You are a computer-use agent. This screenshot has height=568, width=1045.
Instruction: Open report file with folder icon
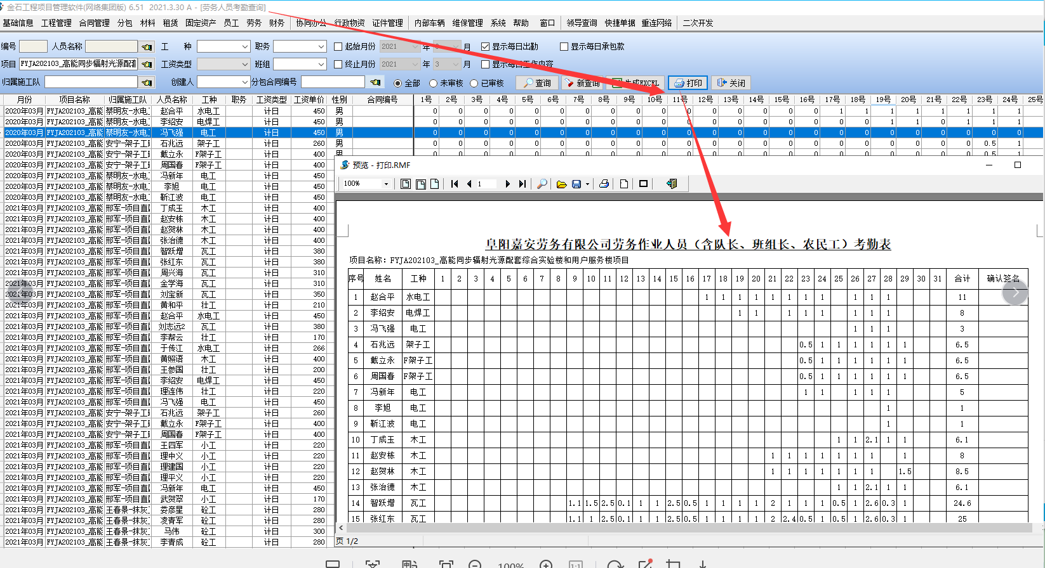pyautogui.click(x=561, y=184)
